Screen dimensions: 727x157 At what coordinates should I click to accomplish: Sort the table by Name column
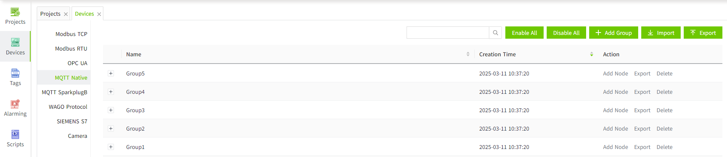tap(468, 54)
